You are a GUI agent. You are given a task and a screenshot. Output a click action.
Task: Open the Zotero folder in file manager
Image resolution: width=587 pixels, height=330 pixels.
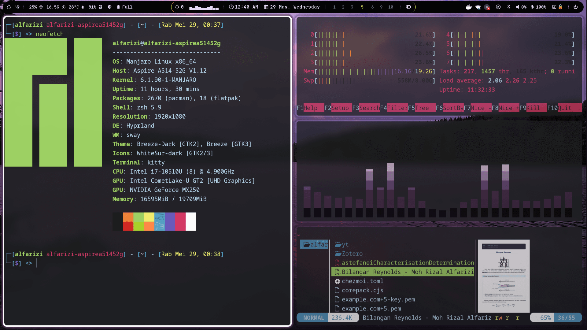click(x=349, y=254)
